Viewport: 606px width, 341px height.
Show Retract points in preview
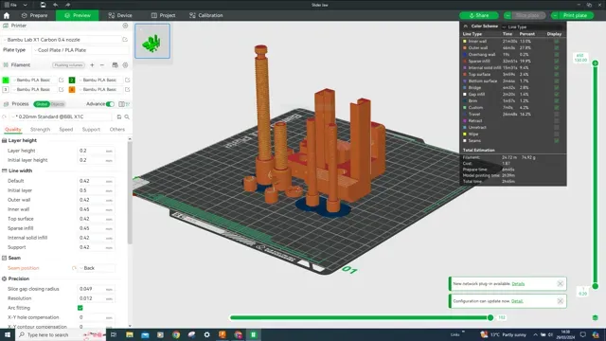[x=557, y=120]
